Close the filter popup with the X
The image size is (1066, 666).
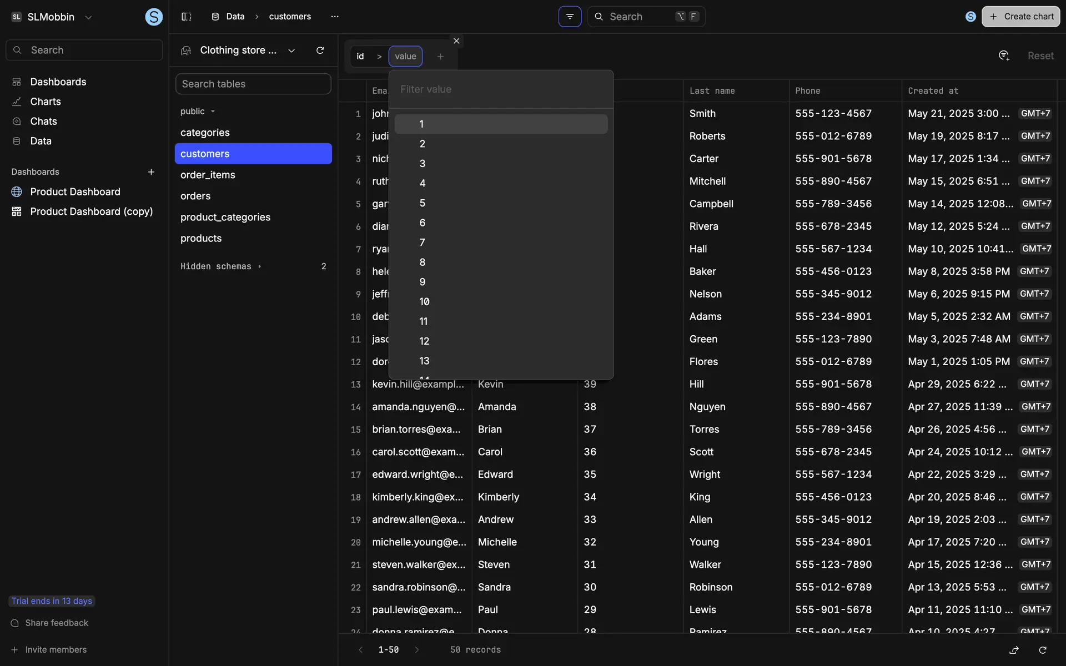coord(456,41)
